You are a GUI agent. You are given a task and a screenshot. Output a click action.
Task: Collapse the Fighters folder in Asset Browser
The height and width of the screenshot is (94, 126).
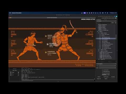(98, 32)
